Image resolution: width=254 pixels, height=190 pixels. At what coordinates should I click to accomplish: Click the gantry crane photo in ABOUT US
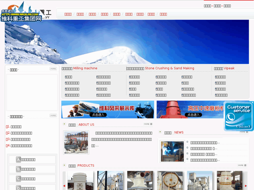[76, 142]
